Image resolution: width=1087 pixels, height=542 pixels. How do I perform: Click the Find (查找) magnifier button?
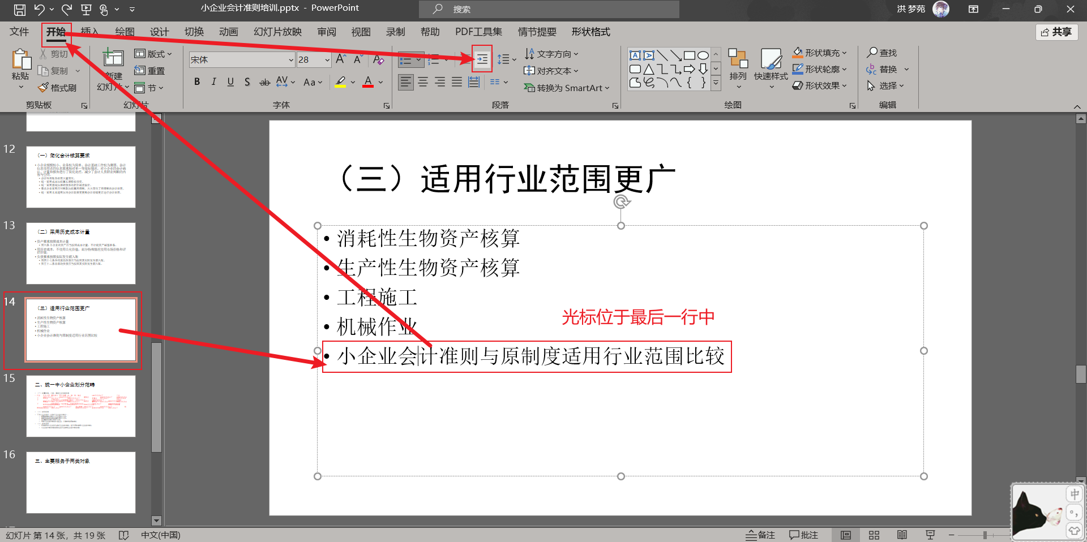pos(882,53)
